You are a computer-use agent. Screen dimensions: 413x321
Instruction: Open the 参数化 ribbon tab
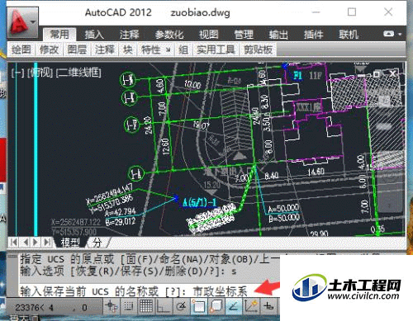click(x=169, y=35)
